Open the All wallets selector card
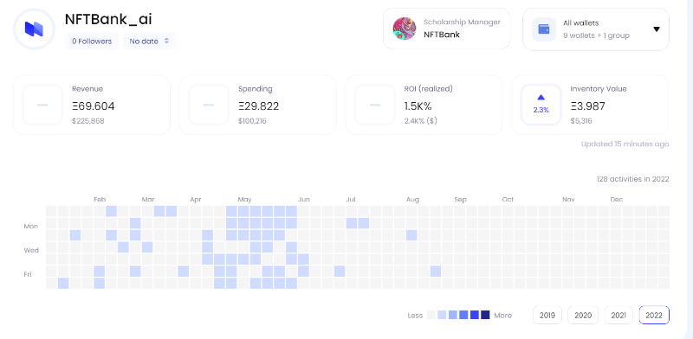 596,29
